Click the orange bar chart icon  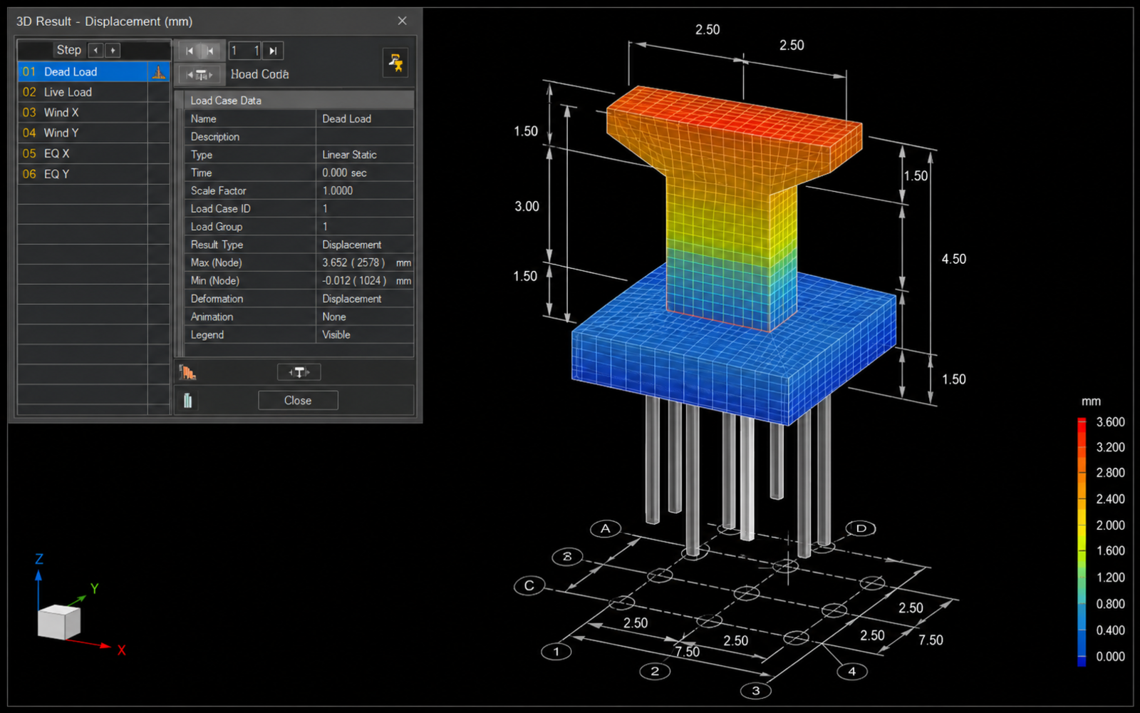pos(187,371)
